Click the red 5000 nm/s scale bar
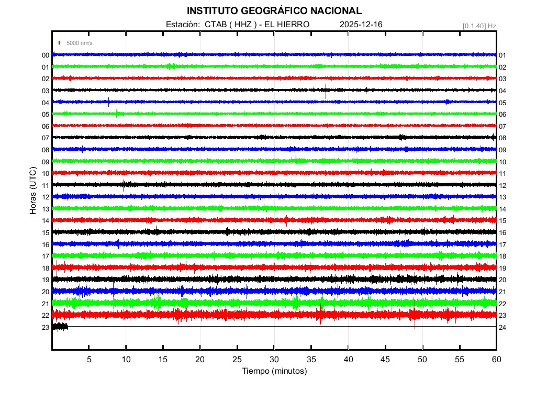The image size is (536, 402). pos(60,43)
